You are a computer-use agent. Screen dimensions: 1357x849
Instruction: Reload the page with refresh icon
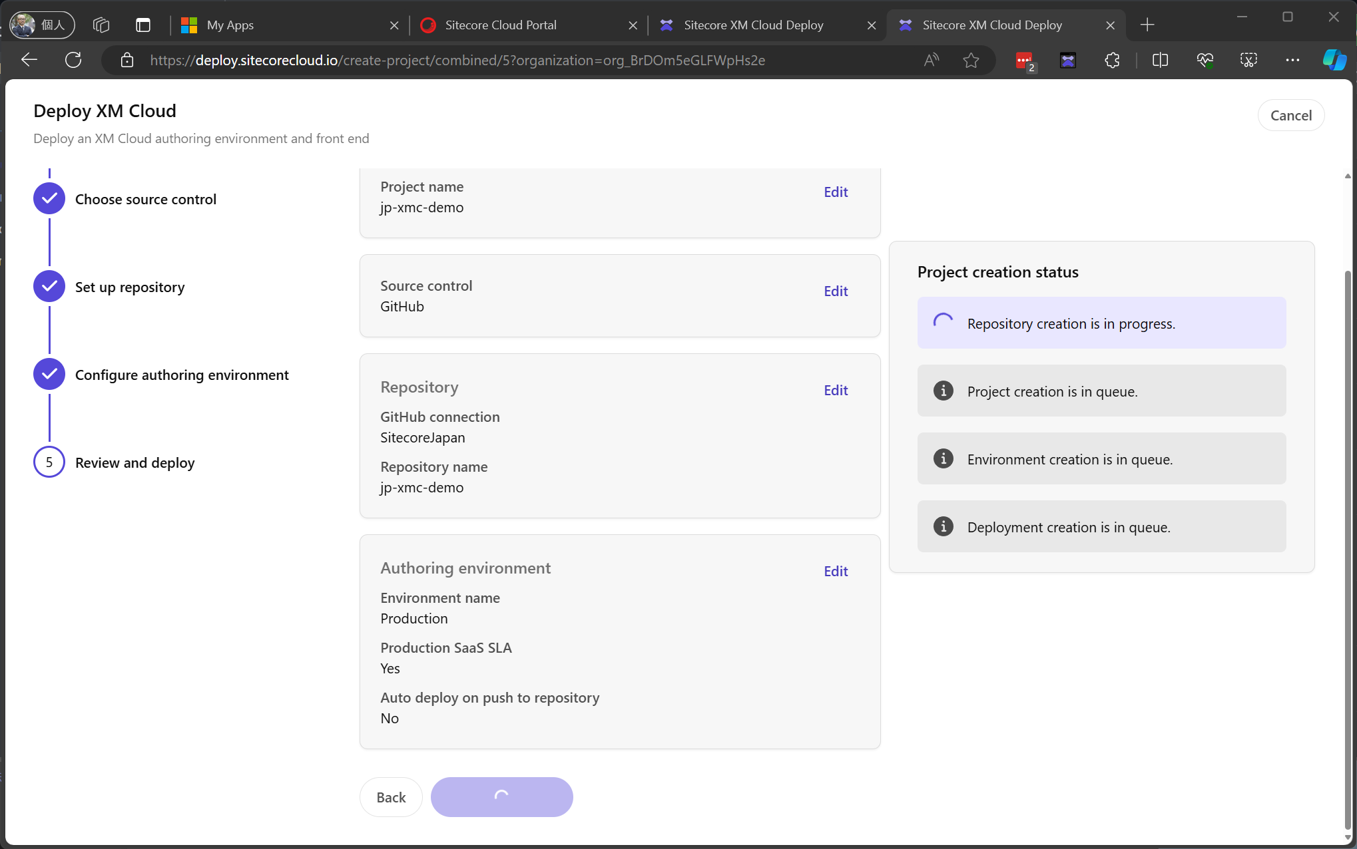[73, 60]
